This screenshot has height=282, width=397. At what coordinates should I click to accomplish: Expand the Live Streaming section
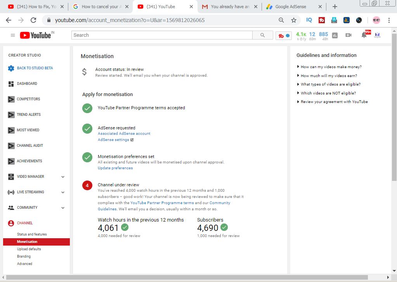[x=63, y=192]
